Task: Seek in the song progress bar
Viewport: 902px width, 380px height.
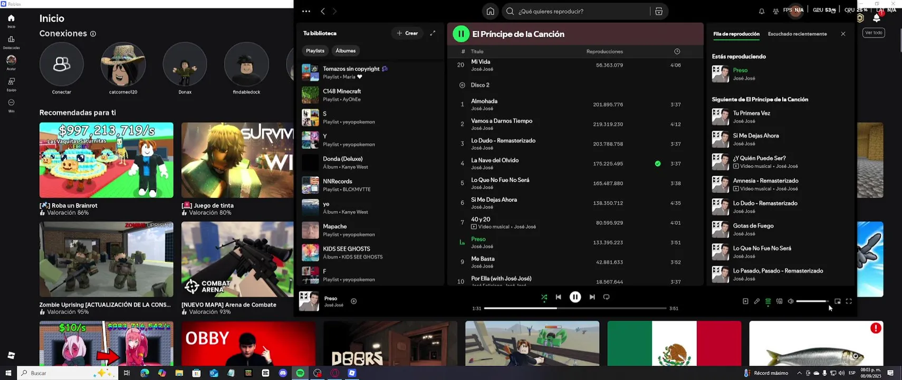Action: point(575,308)
